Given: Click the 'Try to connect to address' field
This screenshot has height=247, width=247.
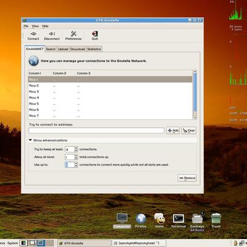Looking at the screenshot, I should 96,130.
